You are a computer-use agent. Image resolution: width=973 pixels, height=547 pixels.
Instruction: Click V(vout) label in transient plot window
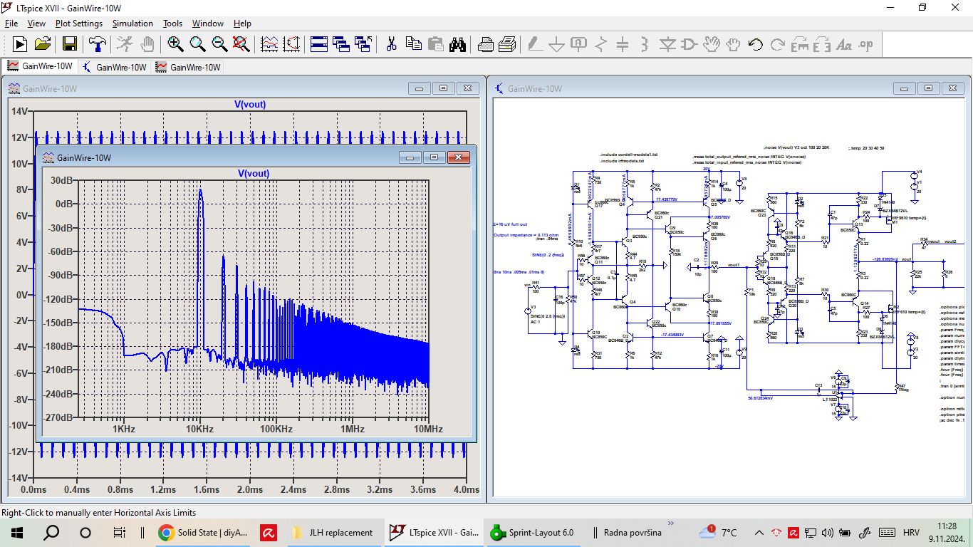tap(250, 104)
